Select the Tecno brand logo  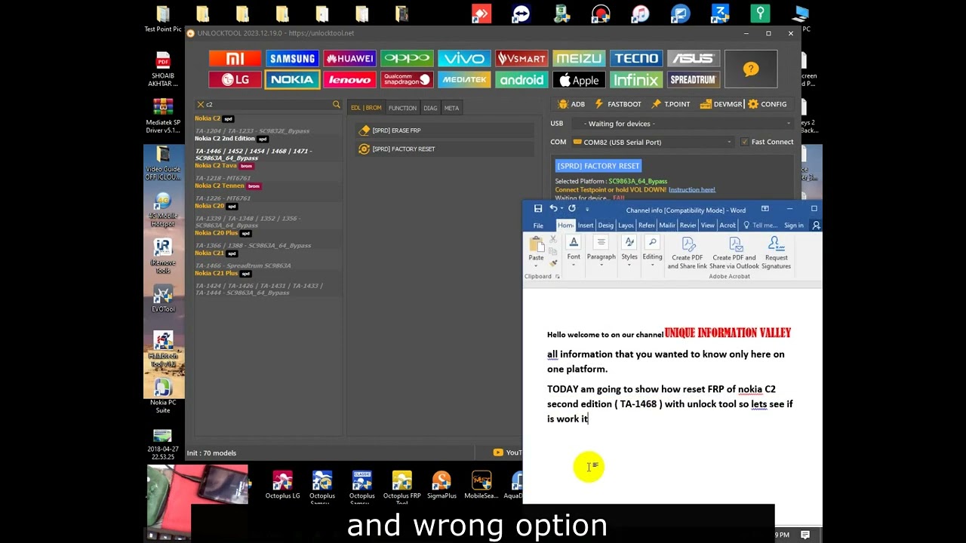click(x=636, y=59)
